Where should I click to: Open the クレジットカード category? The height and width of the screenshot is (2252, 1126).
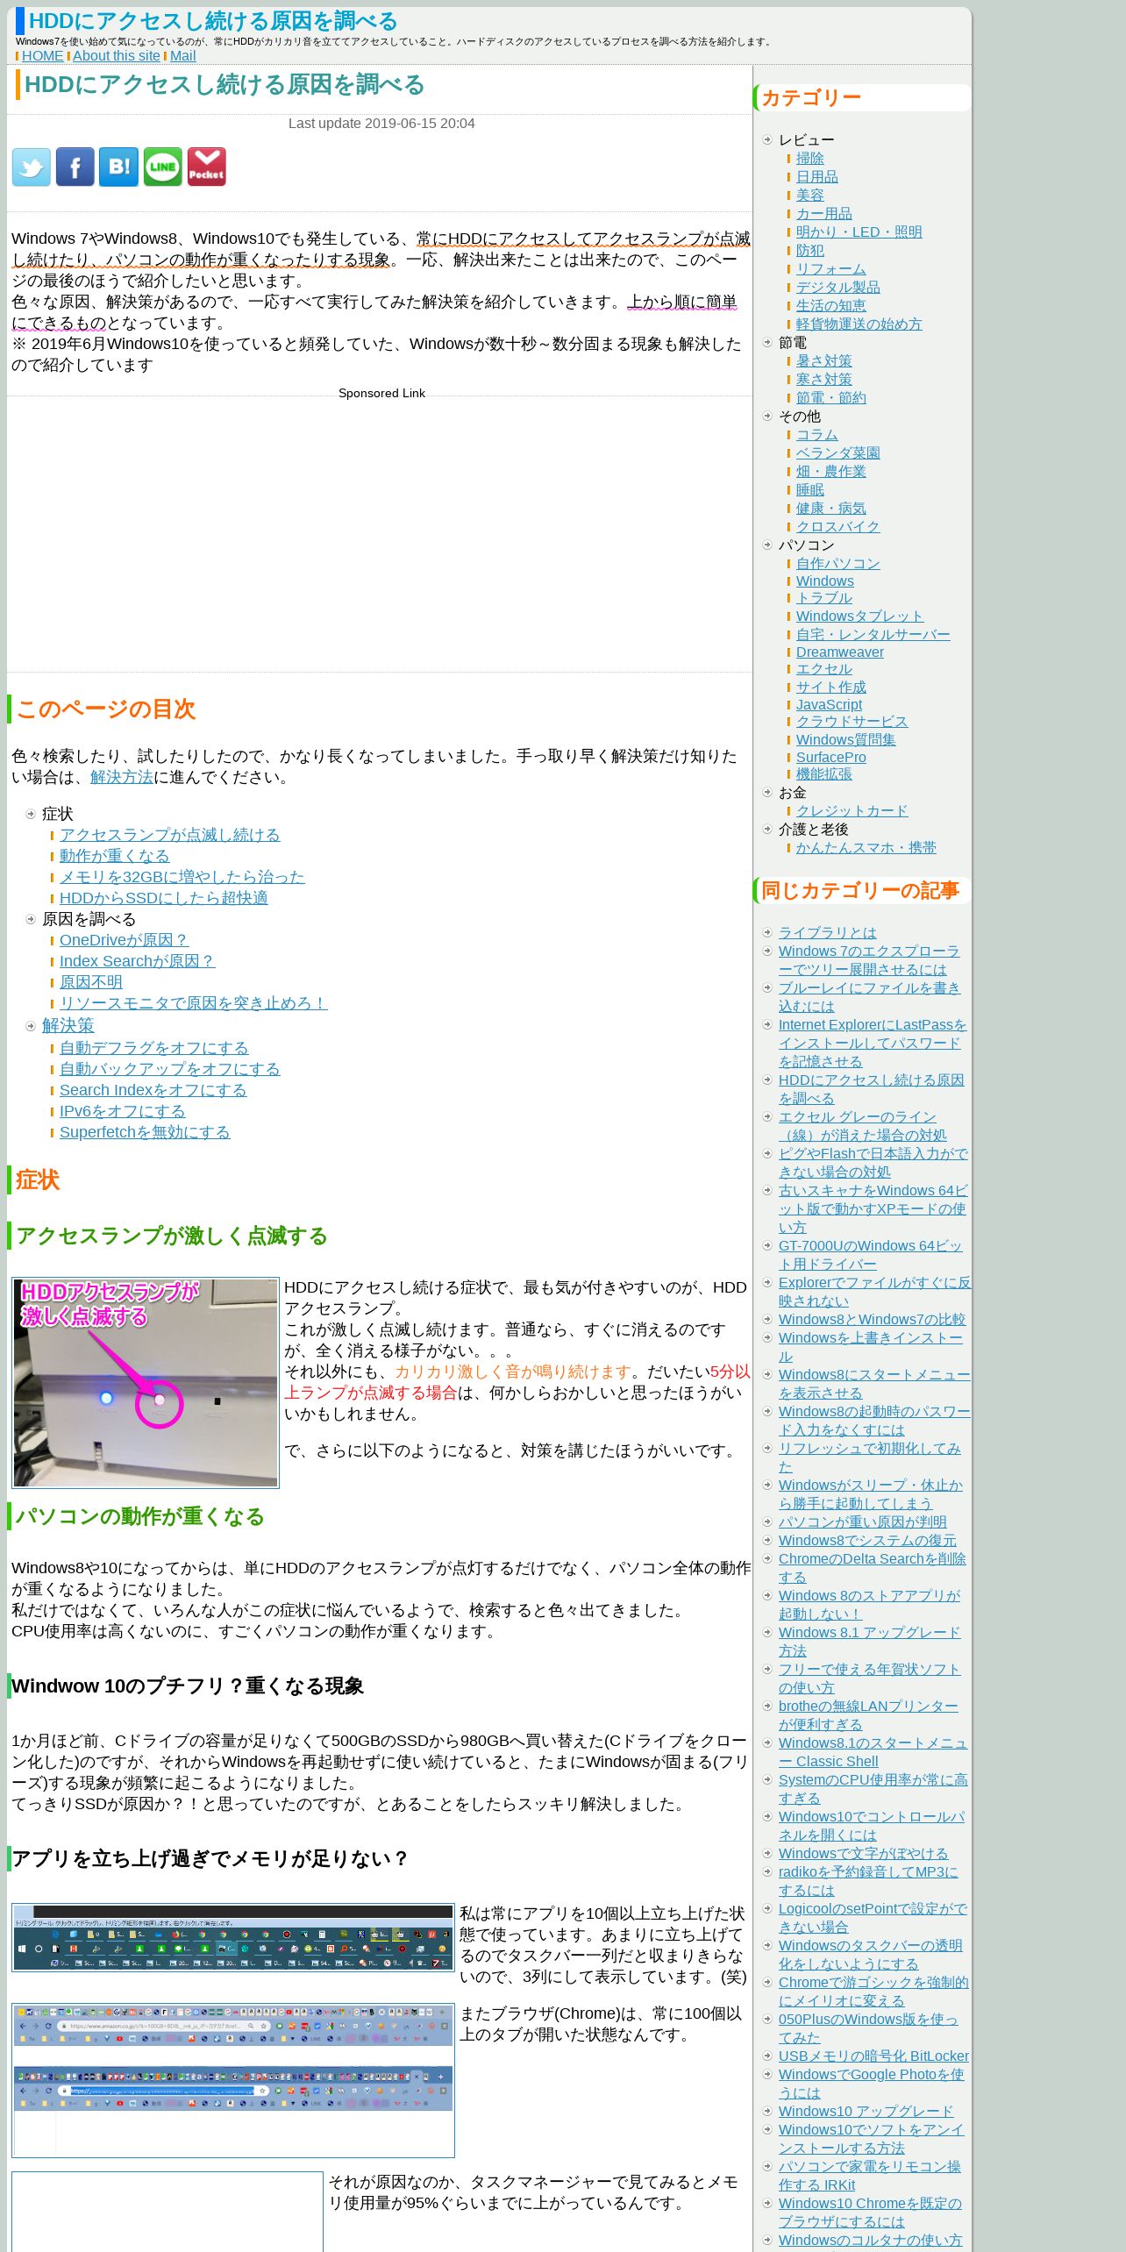[x=852, y=811]
